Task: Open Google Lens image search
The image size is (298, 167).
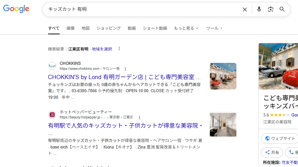Action: click(x=271, y=9)
